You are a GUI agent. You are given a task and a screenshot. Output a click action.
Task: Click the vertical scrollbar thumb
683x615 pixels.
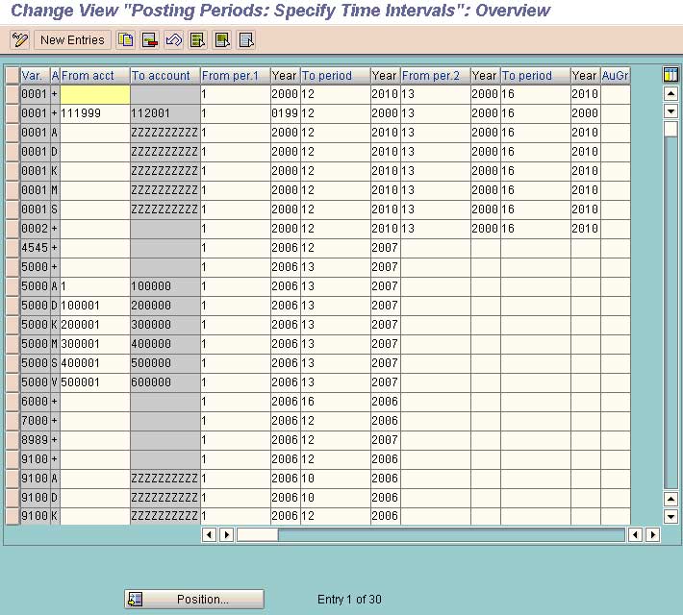pyautogui.click(x=670, y=129)
